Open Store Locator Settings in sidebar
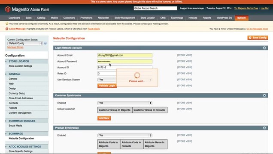 (20, 66)
